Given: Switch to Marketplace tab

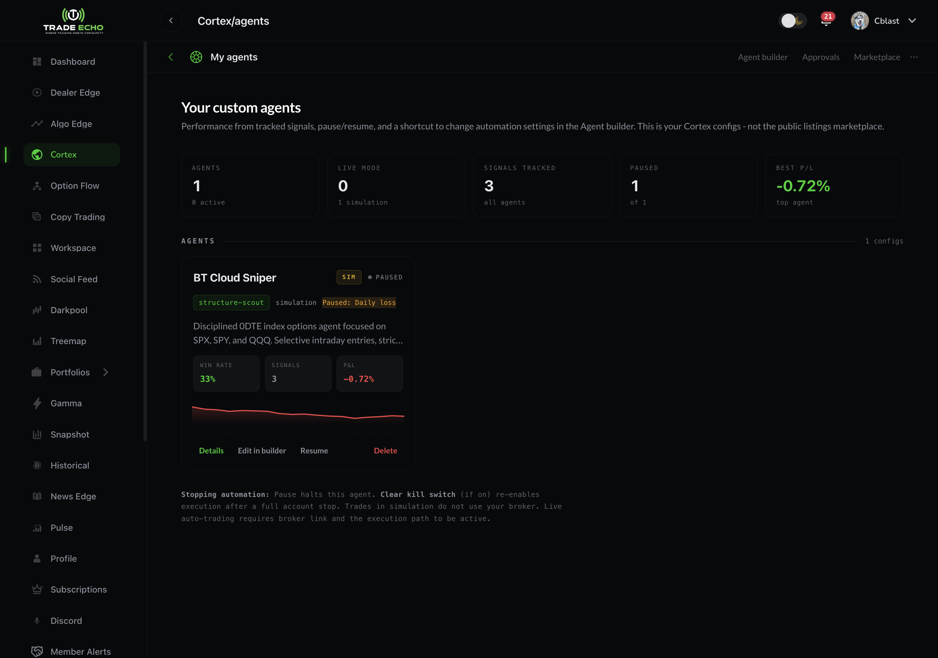Looking at the screenshot, I should (877, 57).
